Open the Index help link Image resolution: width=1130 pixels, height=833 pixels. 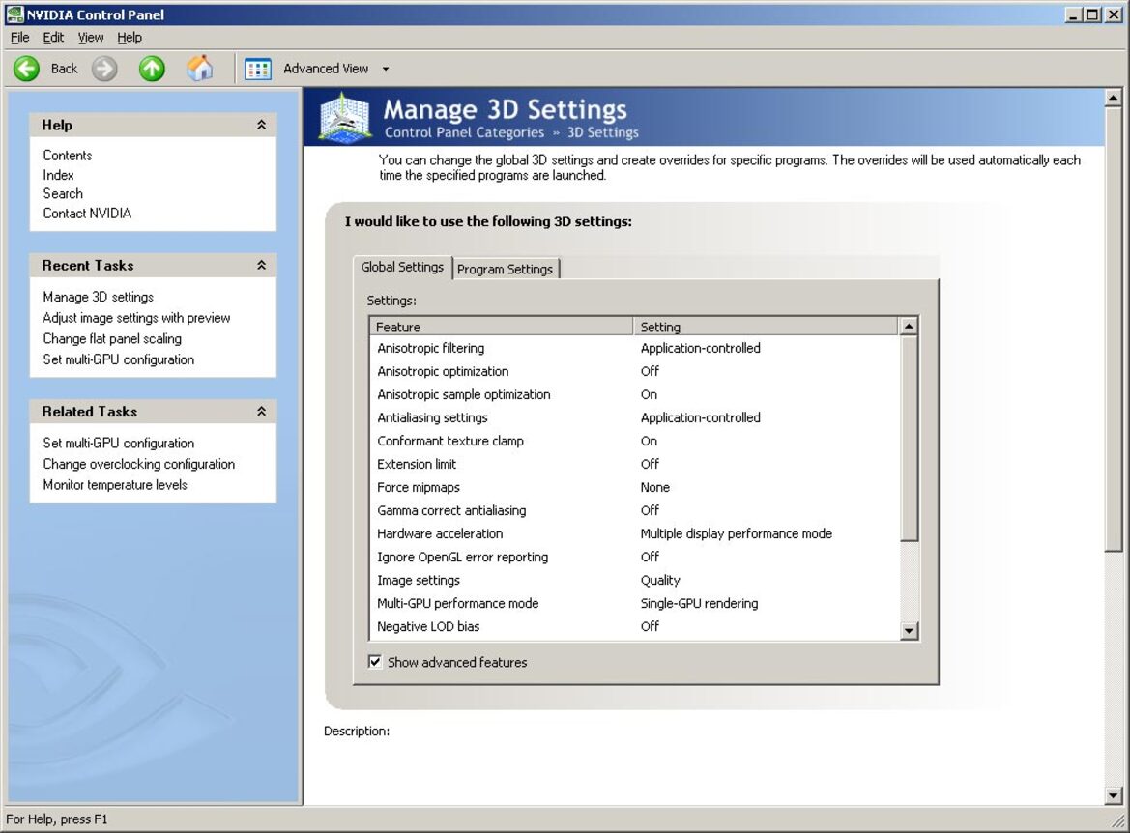tap(58, 174)
